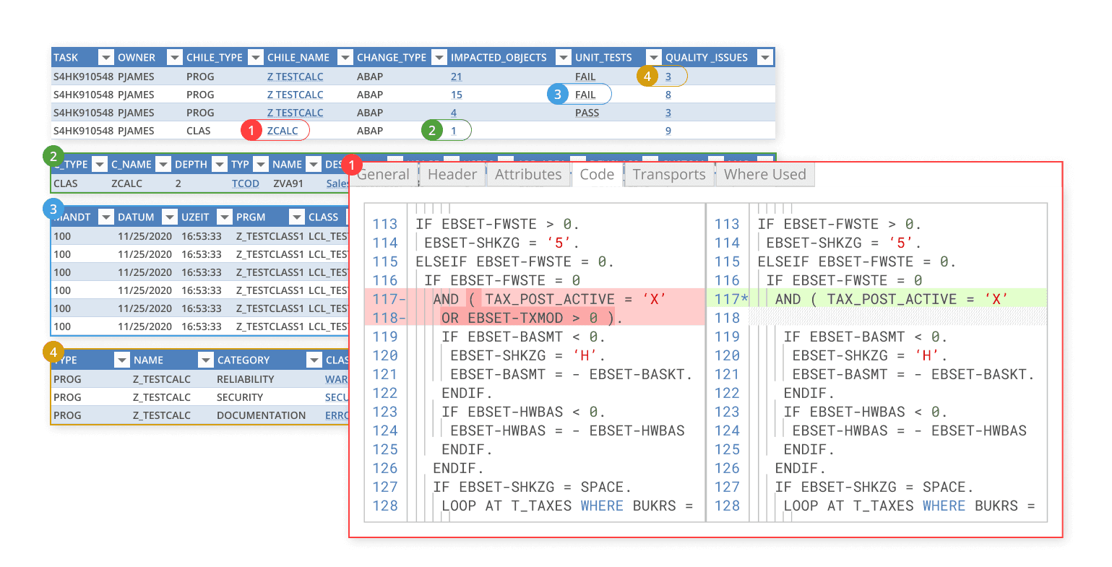The image size is (1112, 567).
Task: Click the red badge 1 beside ZCALC
Action: [251, 131]
